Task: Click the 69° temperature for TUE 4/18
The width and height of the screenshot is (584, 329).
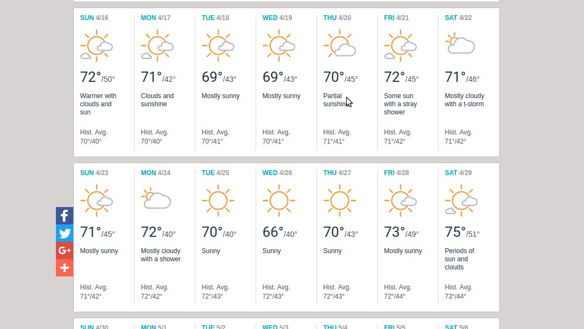Action: pos(212,78)
